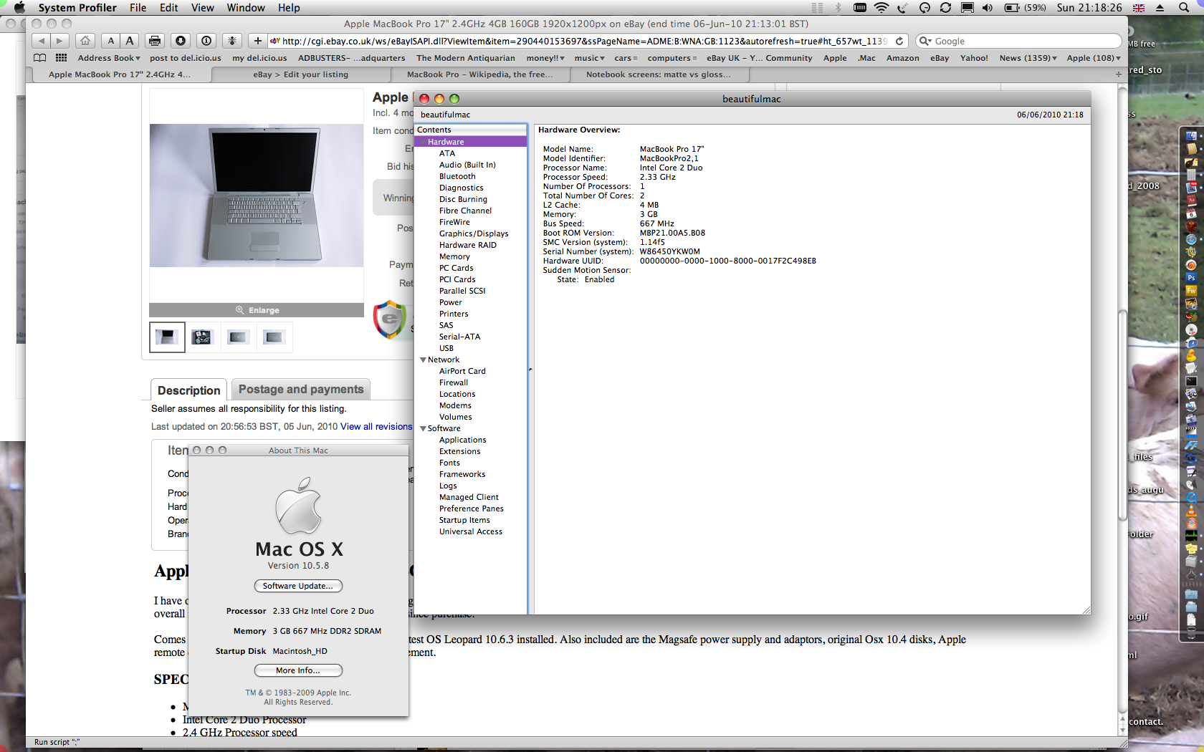Add bookmark with plus button
The width and height of the screenshot is (1204, 752).
(258, 41)
